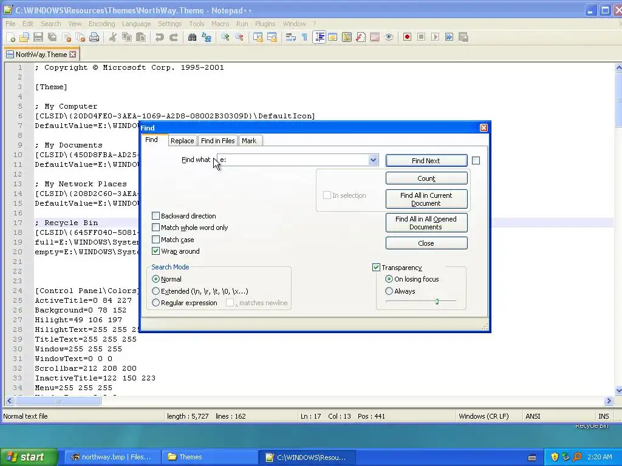The height and width of the screenshot is (466, 622).
Task: Toggle the checkbox beside Find Next
Action: (476, 160)
